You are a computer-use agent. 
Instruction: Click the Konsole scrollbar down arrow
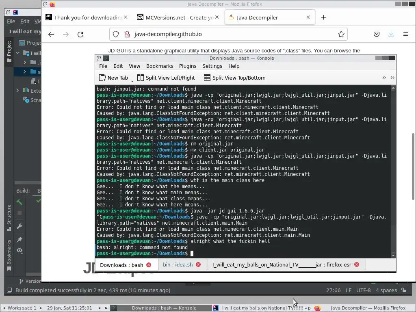point(393,256)
